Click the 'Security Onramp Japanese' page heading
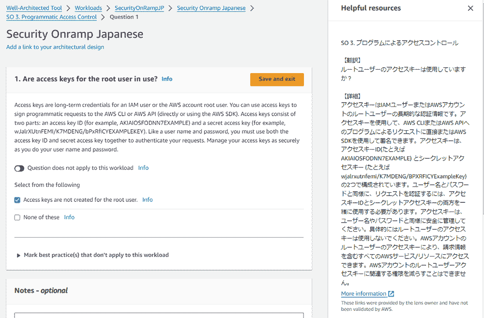The image size is (484, 318). [x=75, y=34]
